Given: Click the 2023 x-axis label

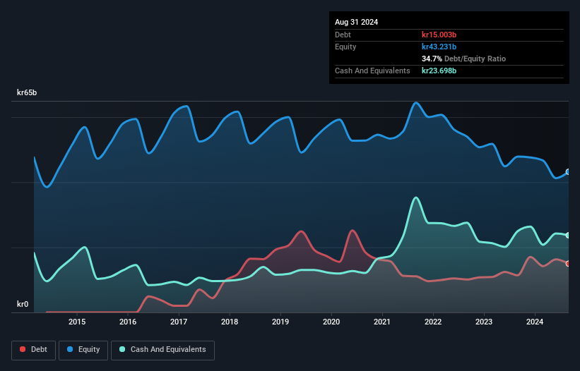Looking at the screenshot, I should (x=484, y=322).
